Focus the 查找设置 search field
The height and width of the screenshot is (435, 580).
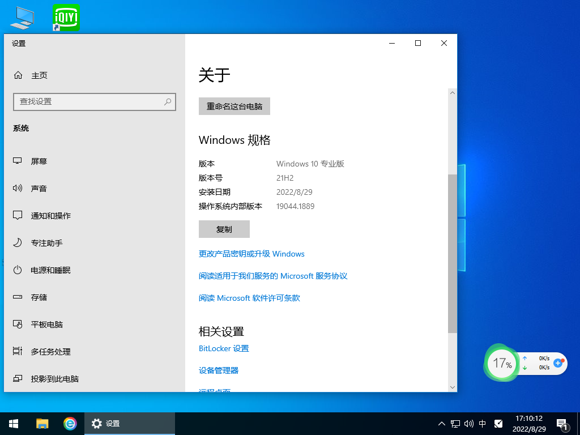(x=95, y=102)
